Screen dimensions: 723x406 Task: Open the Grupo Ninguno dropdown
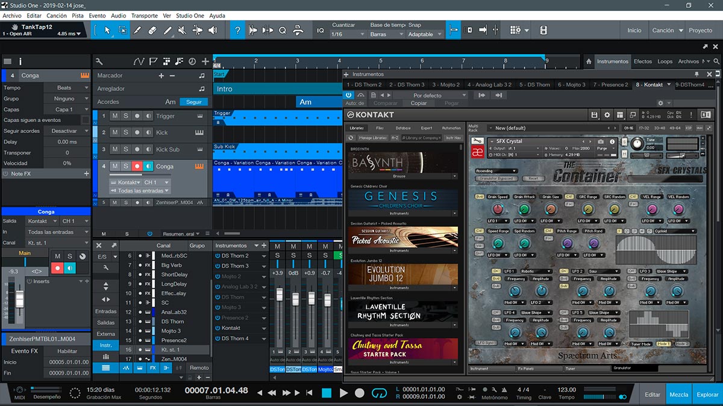(x=67, y=99)
